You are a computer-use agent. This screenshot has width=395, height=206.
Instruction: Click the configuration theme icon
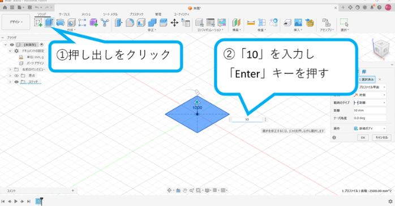pyautogui.click(x=222, y=23)
